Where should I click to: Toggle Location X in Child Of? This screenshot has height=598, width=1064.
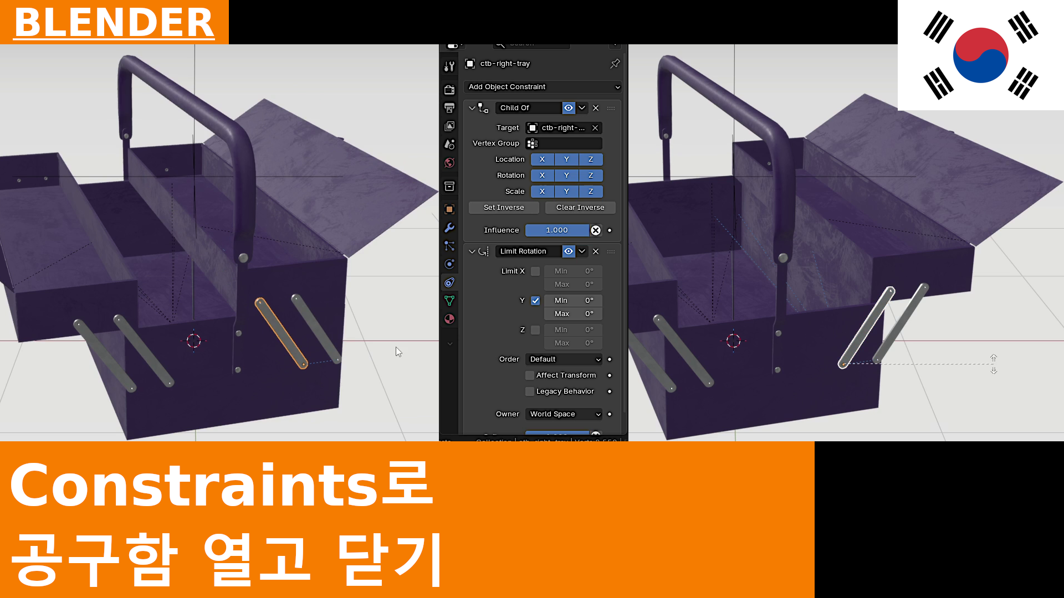pos(543,159)
